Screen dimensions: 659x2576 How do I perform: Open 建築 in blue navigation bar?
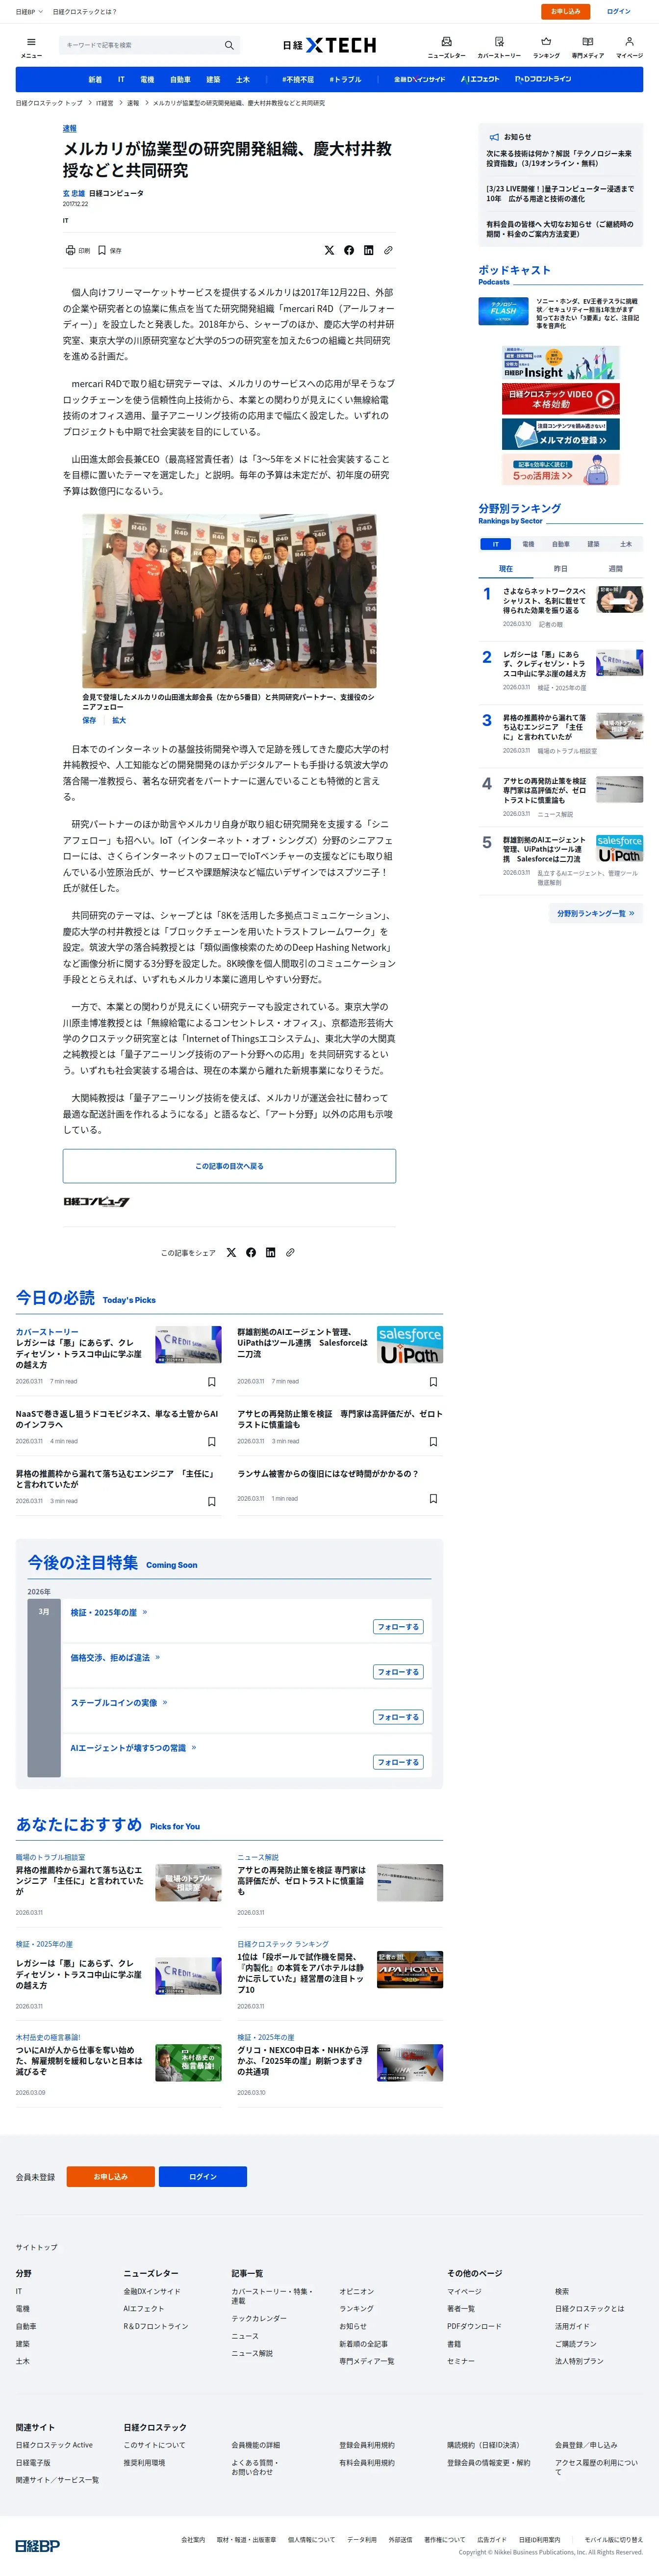[213, 79]
